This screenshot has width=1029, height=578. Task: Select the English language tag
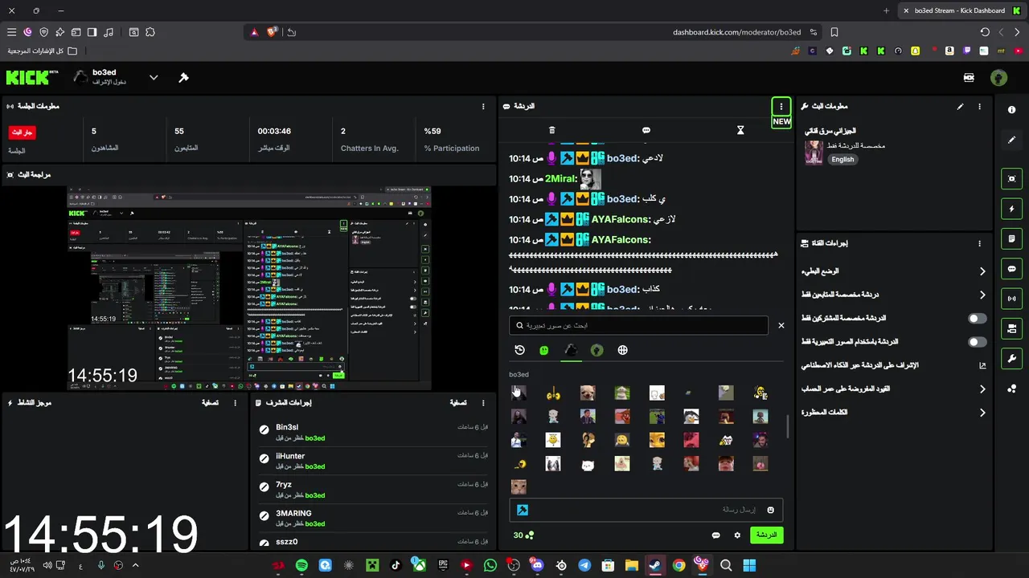coord(842,160)
